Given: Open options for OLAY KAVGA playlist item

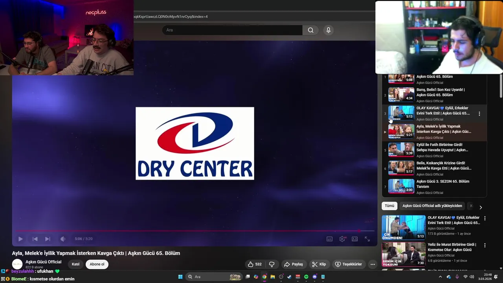Looking at the screenshot, I should pyautogui.click(x=479, y=114).
